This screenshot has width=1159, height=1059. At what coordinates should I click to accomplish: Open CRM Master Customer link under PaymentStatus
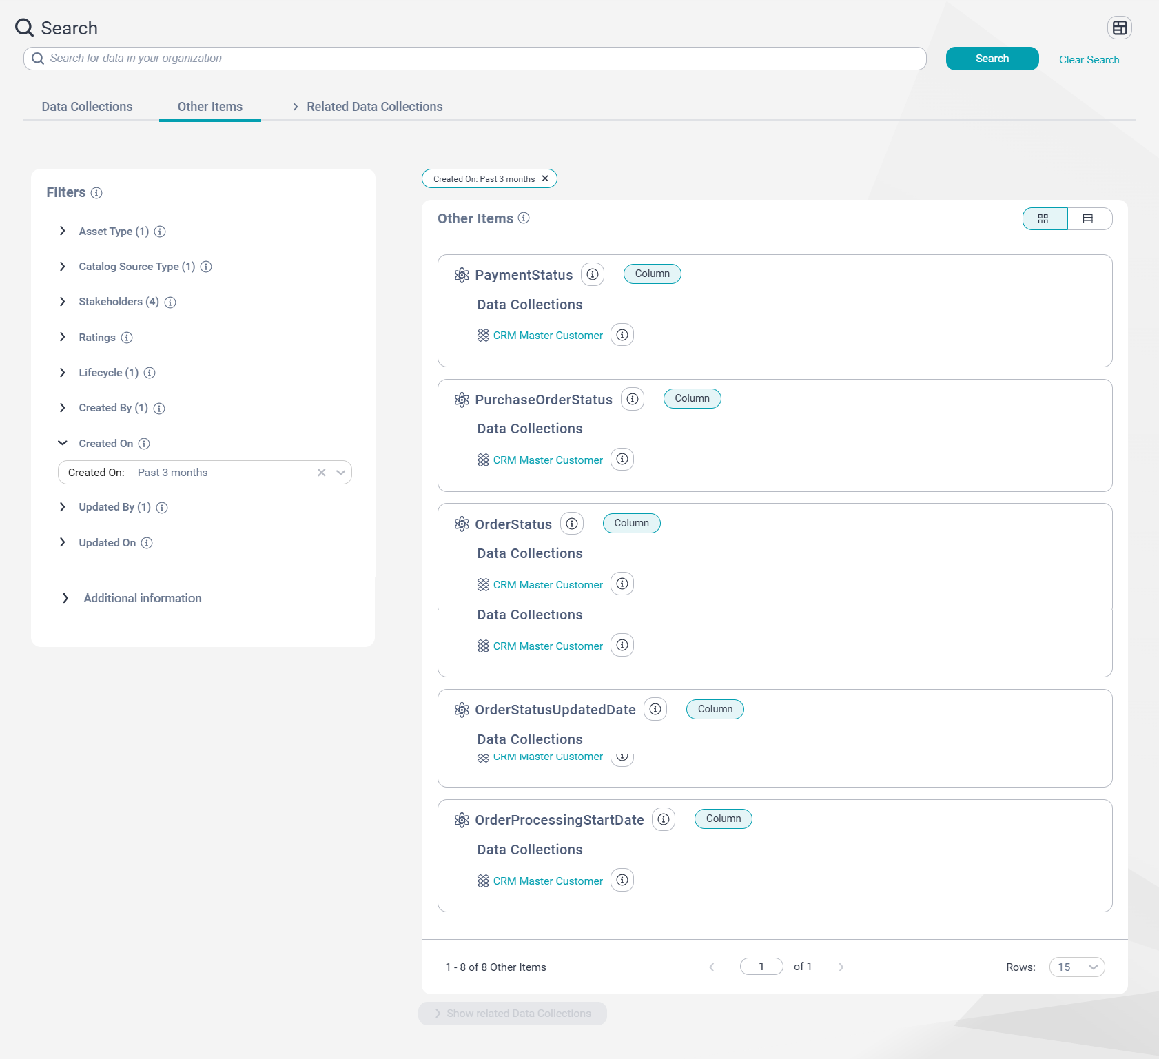(x=548, y=336)
